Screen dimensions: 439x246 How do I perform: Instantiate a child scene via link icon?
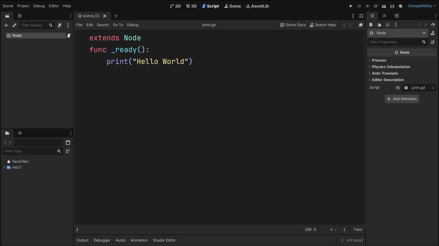[14, 25]
